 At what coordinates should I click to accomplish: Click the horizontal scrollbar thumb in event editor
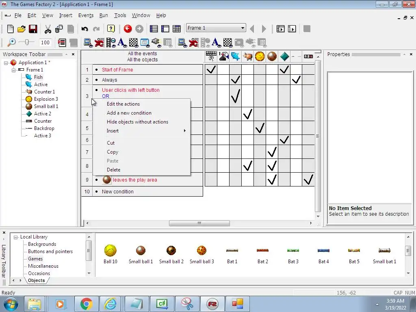(199, 223)
